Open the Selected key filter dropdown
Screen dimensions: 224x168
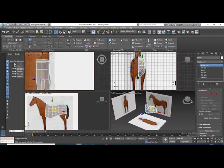[184, 139]
